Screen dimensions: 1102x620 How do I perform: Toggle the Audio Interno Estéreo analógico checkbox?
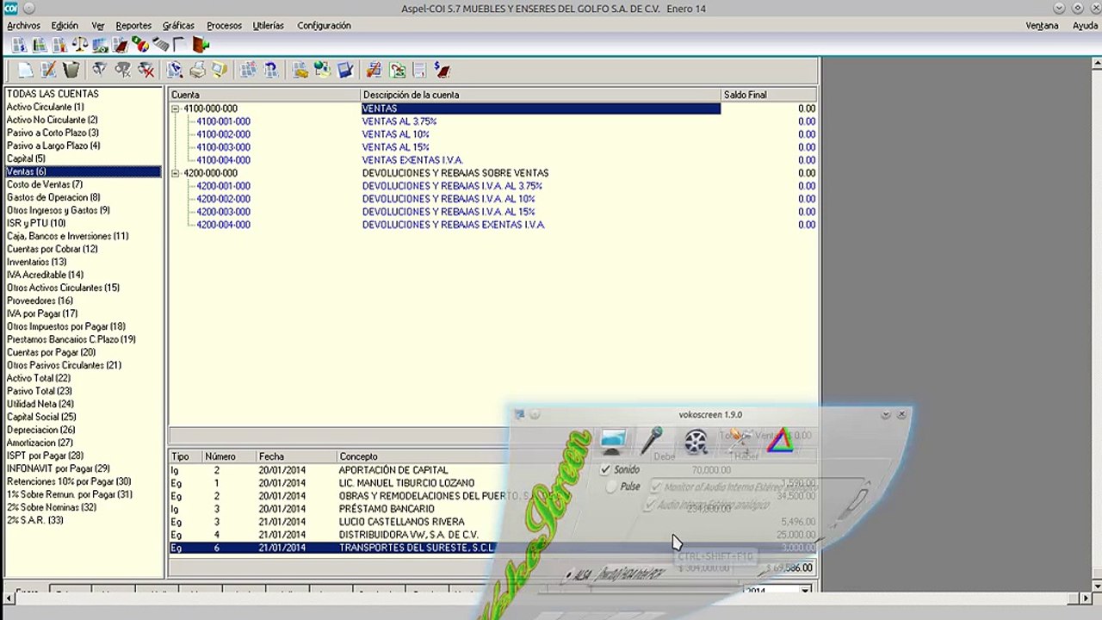tap(648, 505)
